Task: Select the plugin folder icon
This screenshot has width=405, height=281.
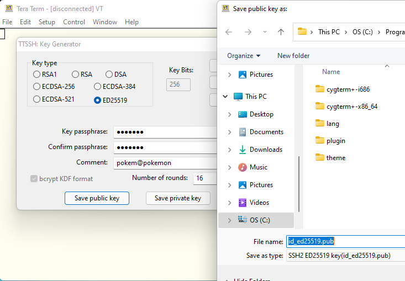Action: click(320, 140)
